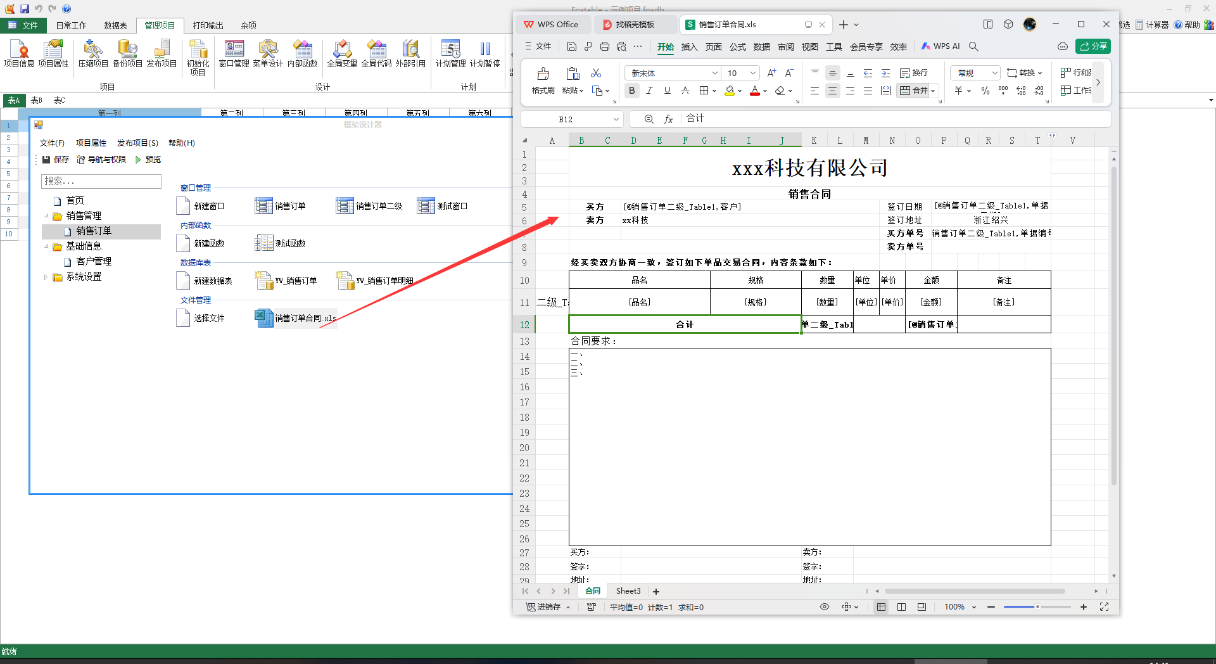The width and height of the screenshot is (1216, 664).
Task: Click the formula bar containing 合计
Action: [x=896, y=119]
